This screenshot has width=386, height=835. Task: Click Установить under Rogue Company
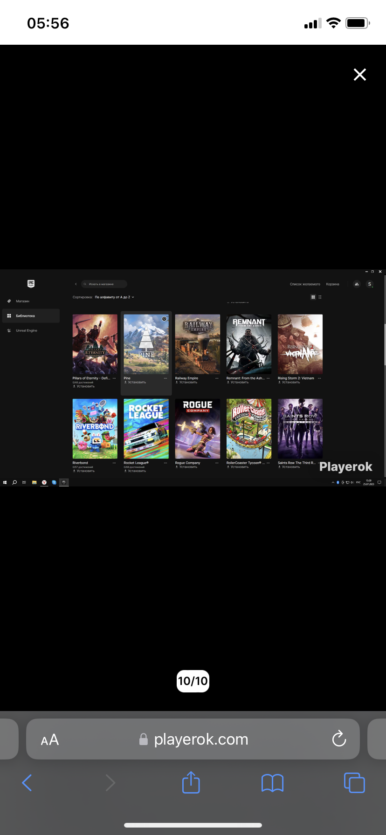[186, 467]
